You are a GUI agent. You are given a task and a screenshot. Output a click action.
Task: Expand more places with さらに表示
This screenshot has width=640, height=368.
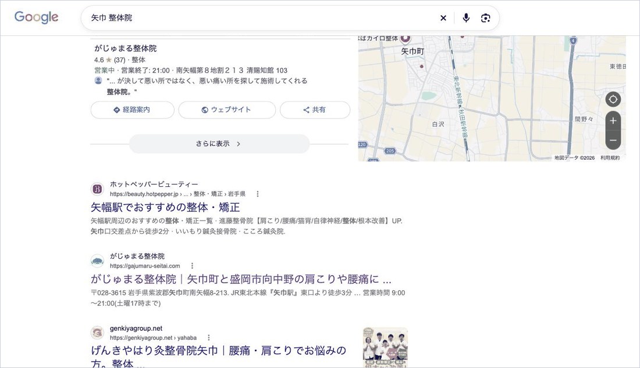[x=219, y=144]
